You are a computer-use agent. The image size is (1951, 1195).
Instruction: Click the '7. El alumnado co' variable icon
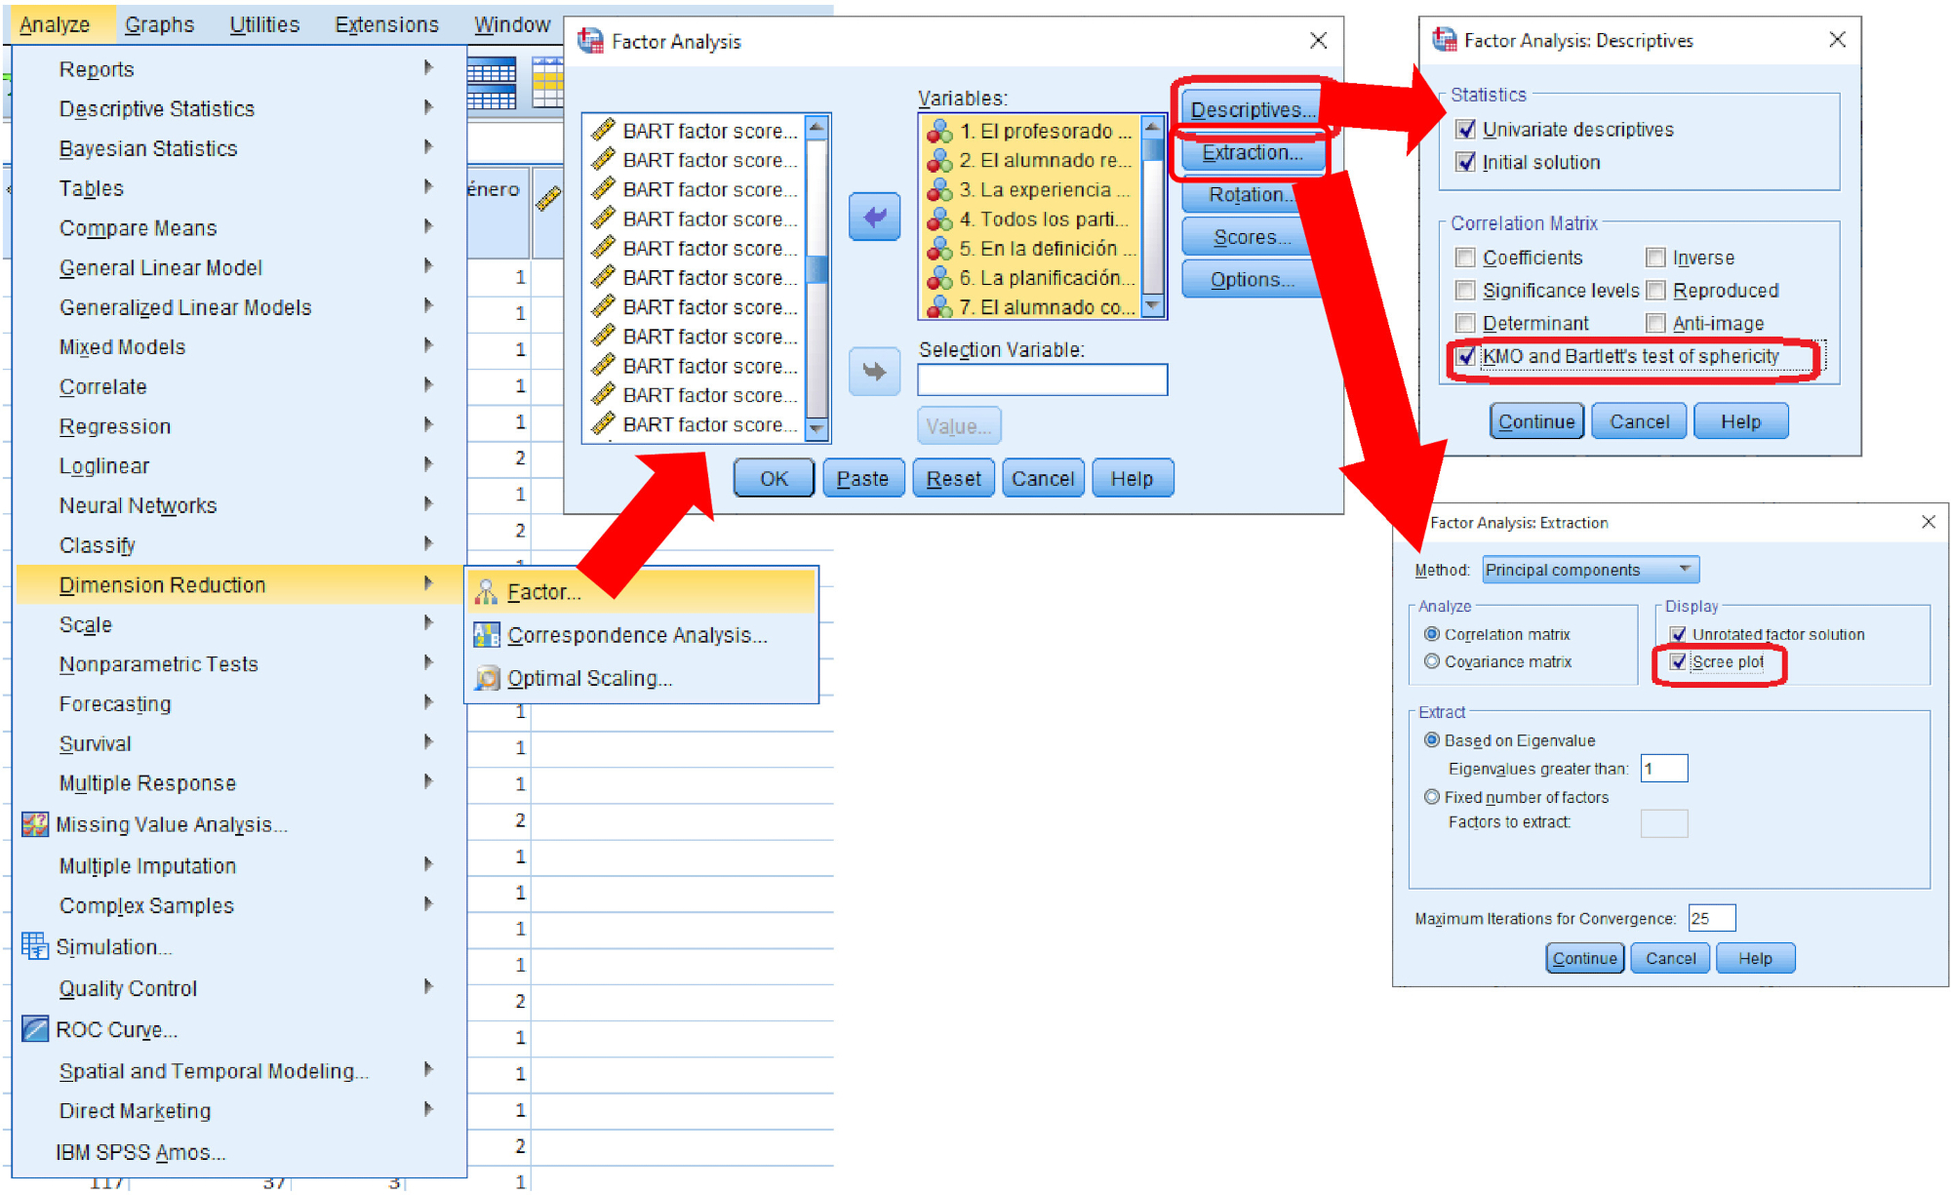coord(939,306)
